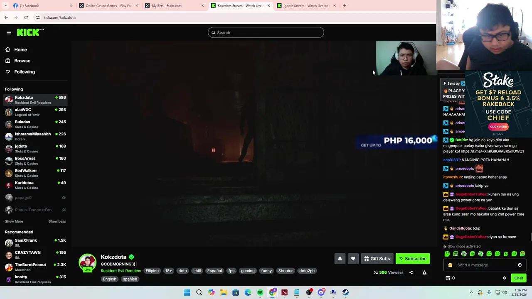Open the Windows Start menu

pos(187,292)
